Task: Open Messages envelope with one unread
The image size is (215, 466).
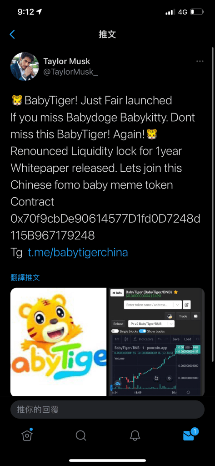Action: (x=190, y=435)
